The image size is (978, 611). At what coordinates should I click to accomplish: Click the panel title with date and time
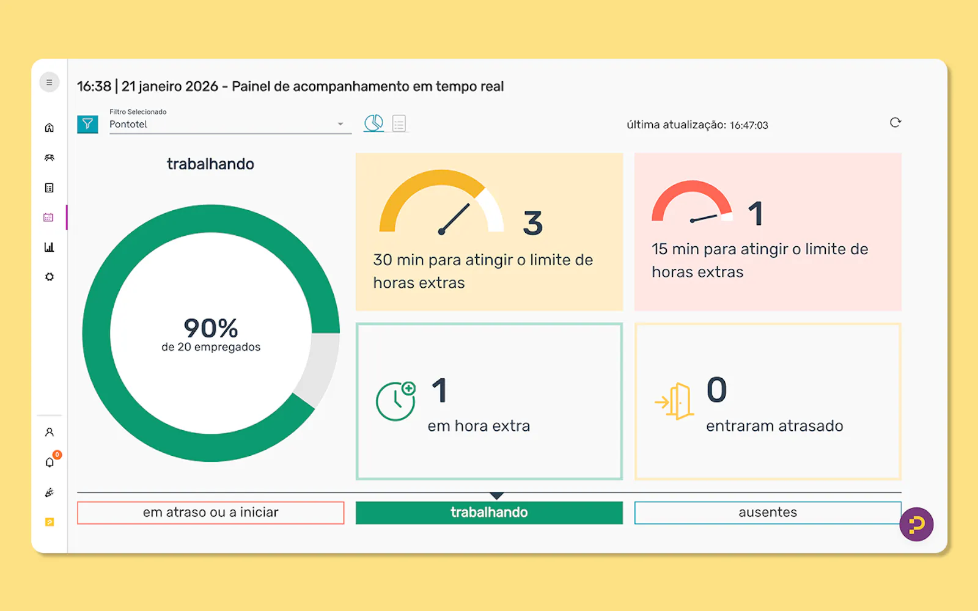[x=290, y=86]
